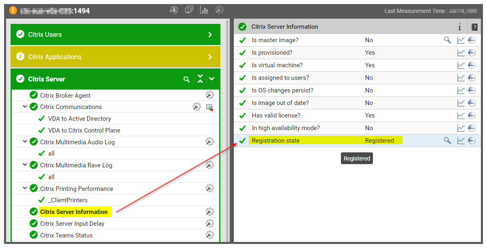
Task: Collapse Citrix Multimedia Audio Log node
Action: coord(25,142)
